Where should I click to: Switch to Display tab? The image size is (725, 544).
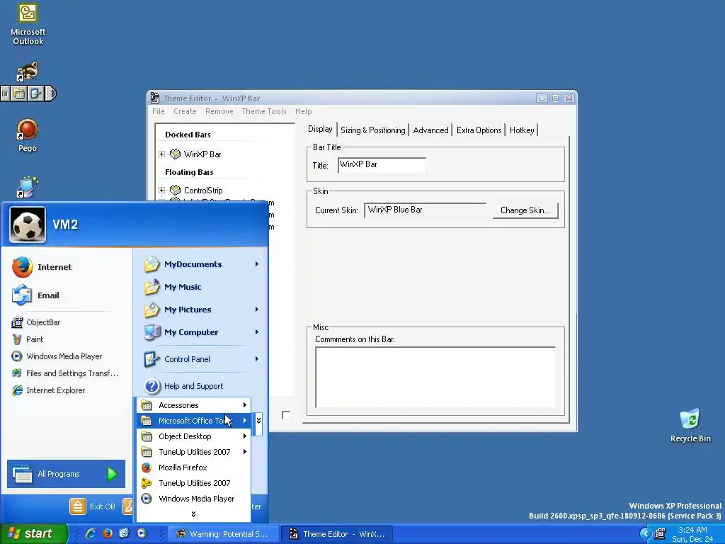coord(320,129)
